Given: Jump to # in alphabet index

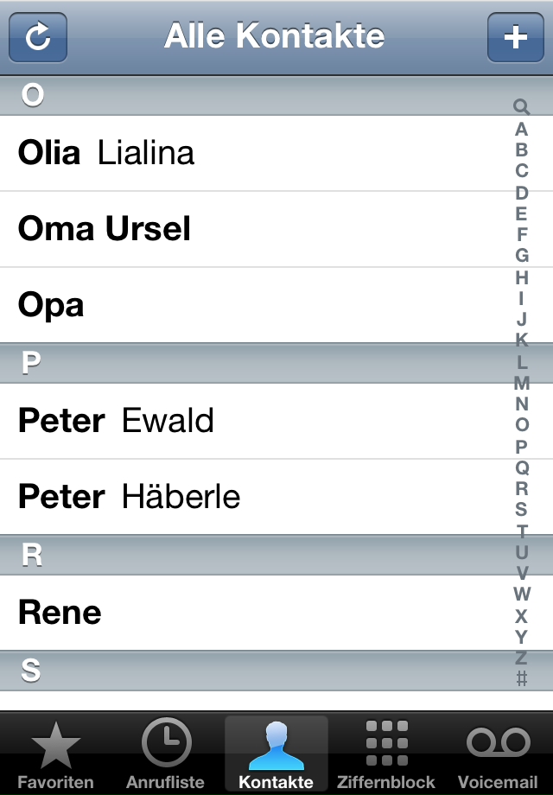Looking at the screenshot, I should (x=522, y=677).
